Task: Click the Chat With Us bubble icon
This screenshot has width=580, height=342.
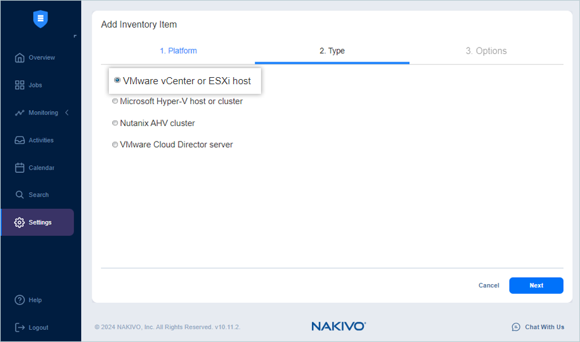Action: click(516, 327)
